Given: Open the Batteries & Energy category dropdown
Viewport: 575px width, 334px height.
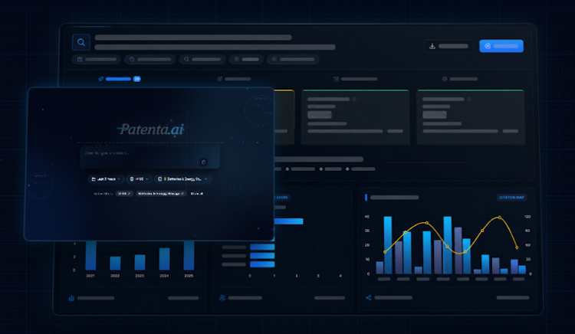Looking at the screenshot, I should point(183,179).
